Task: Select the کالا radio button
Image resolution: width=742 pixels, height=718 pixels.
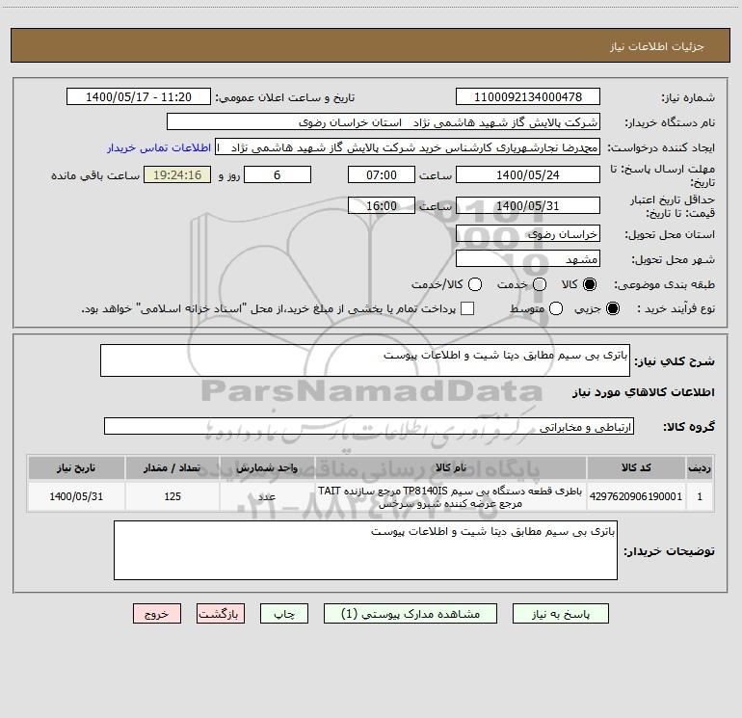Action: (590, 284)
